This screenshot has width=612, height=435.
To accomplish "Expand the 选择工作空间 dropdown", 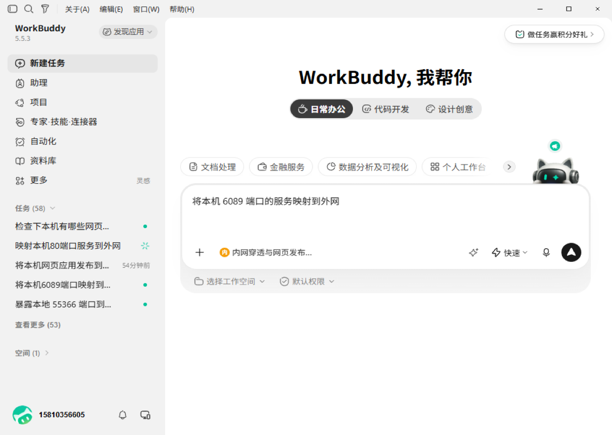I will pos(230,281).
